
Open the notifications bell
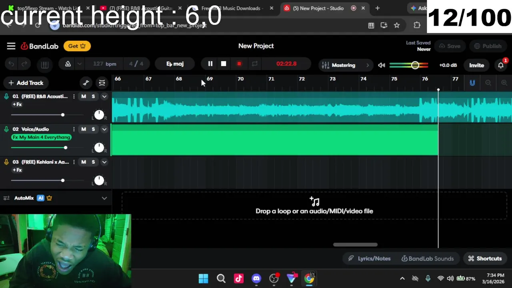coord(501,65)
